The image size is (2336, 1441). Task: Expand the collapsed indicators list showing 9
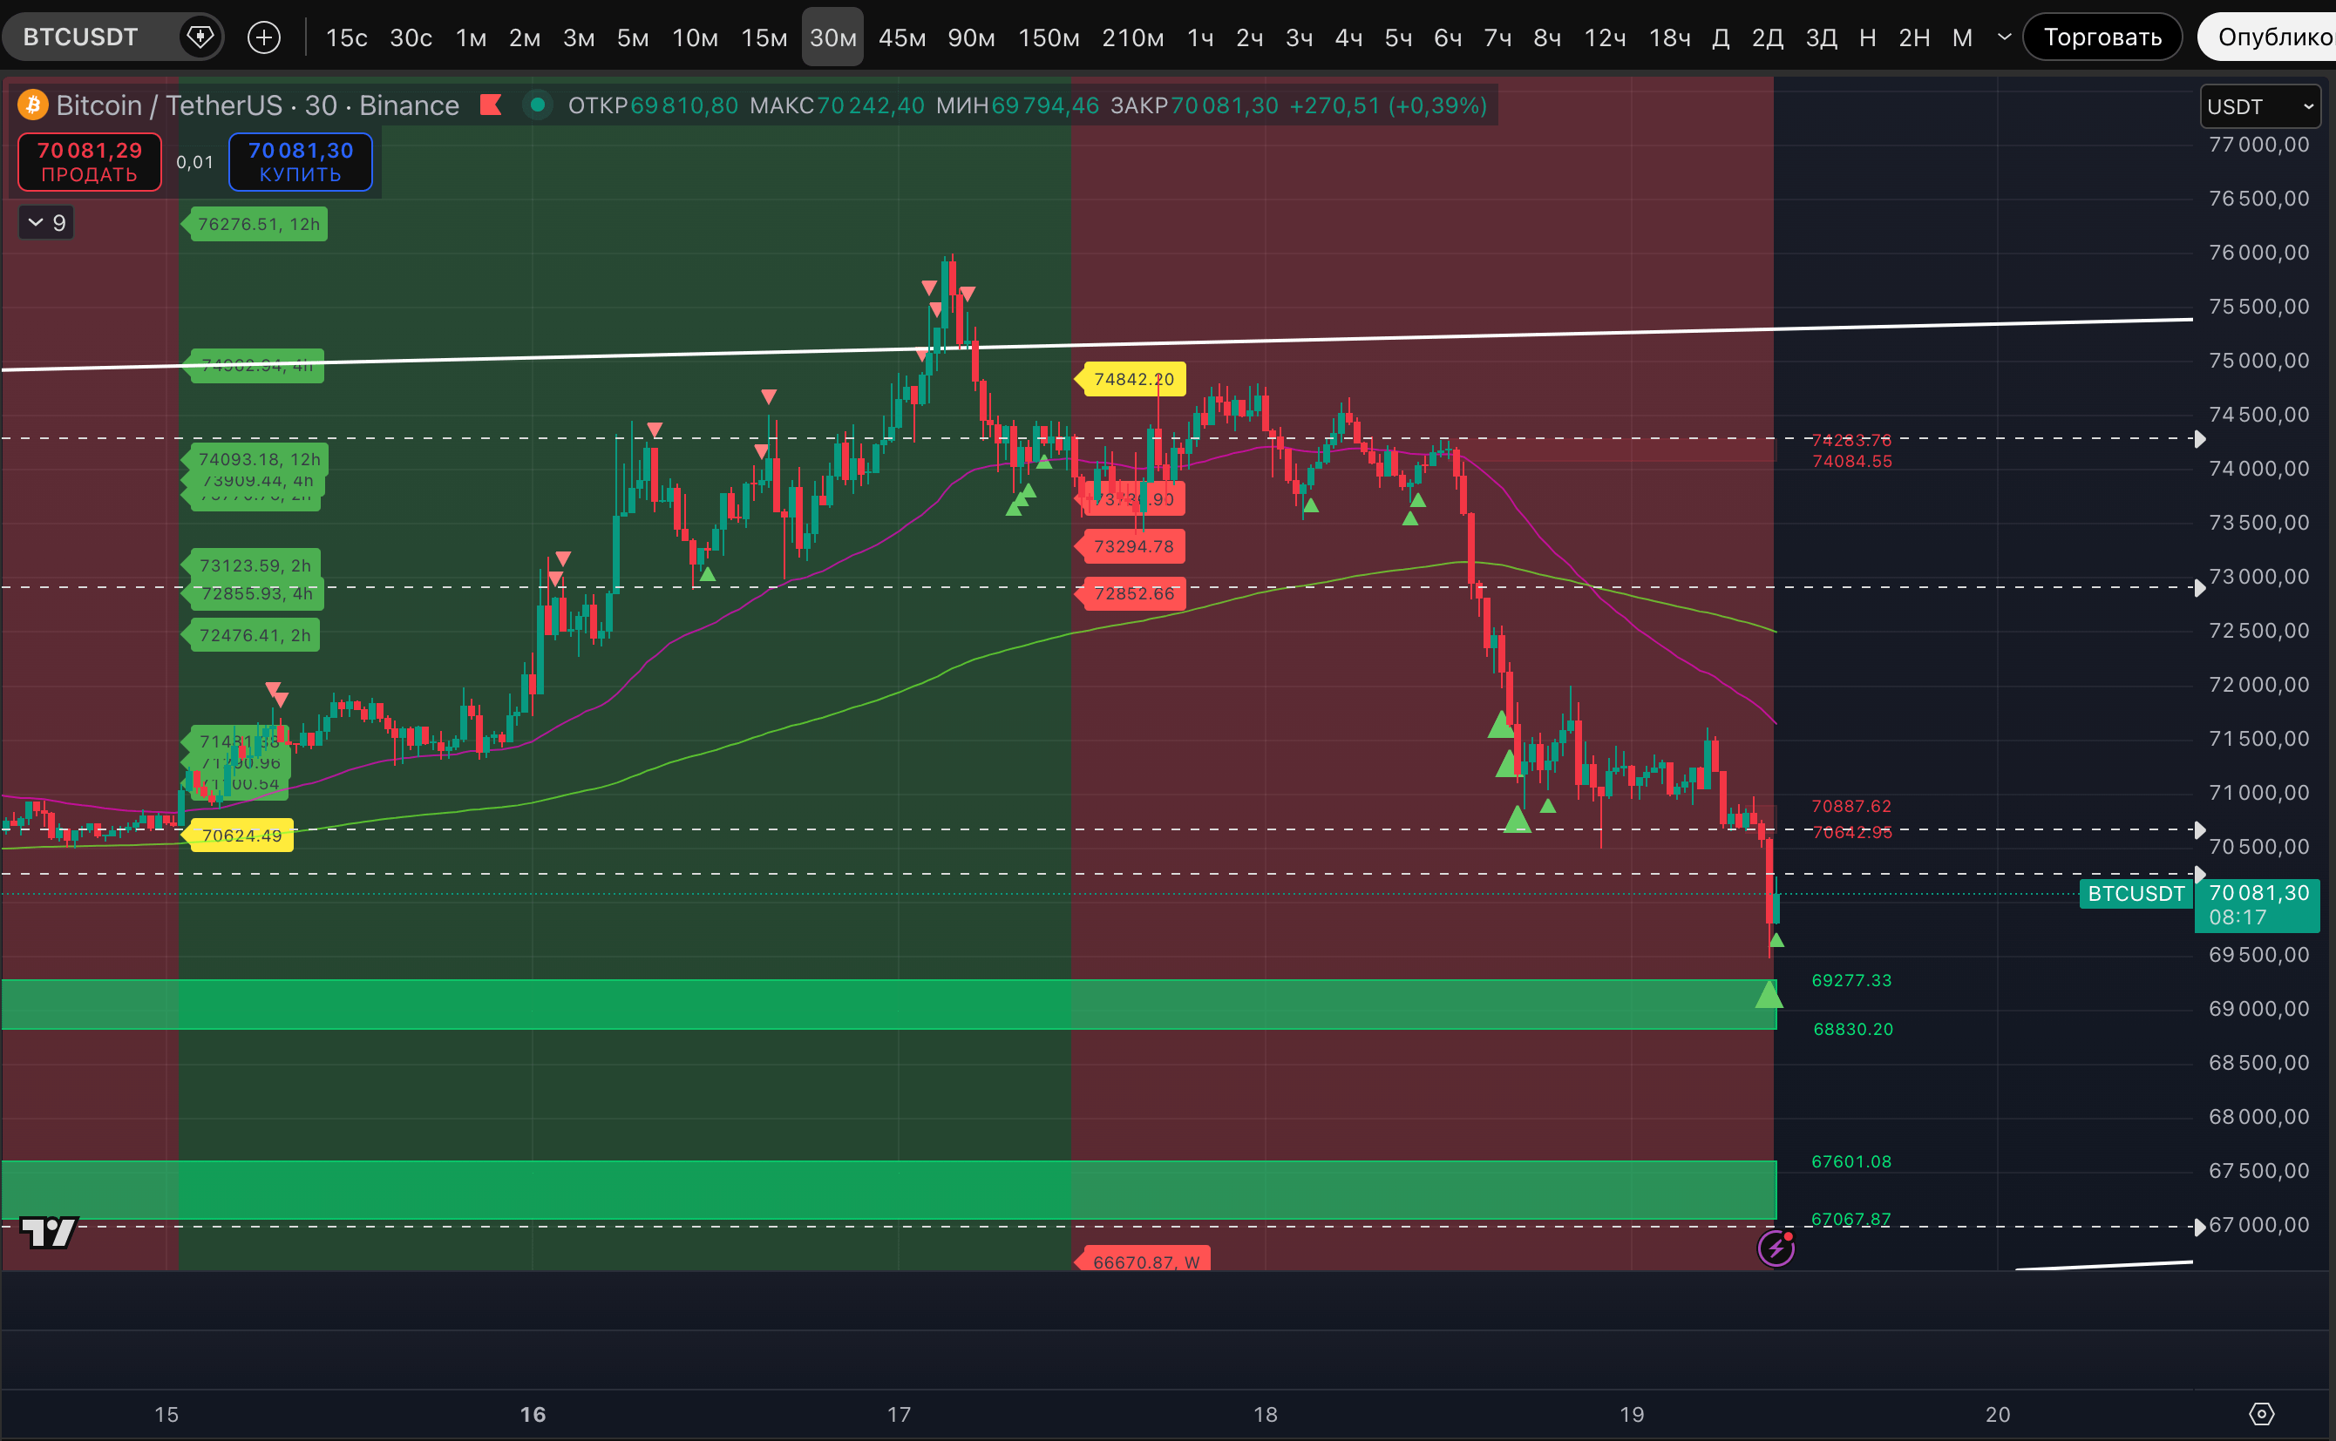tap(47, 223)
